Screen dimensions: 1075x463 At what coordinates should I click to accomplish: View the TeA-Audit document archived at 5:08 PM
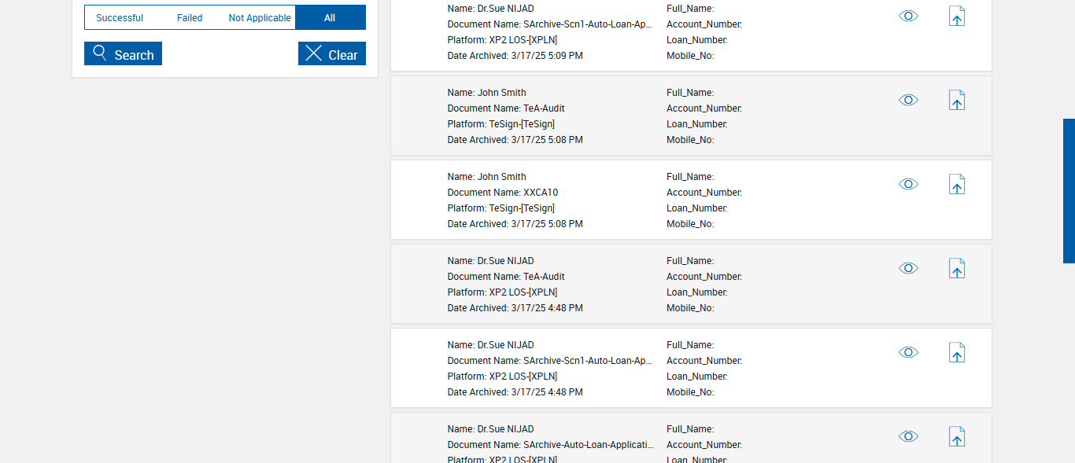(x=908, y=100)
